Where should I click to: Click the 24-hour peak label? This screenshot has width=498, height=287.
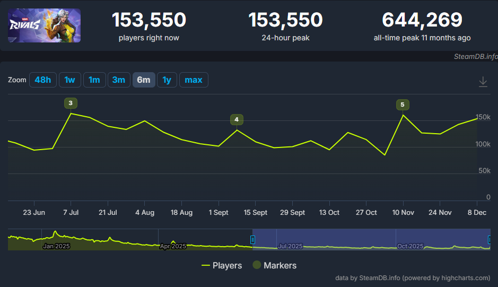point(285,38)
